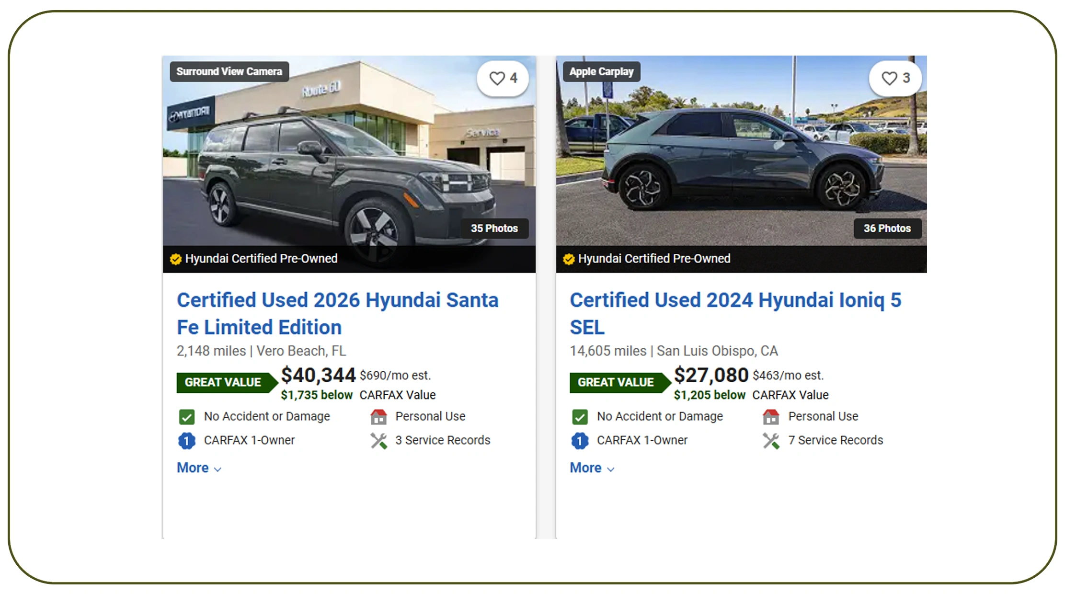This screenshot has width=1065, height=594.
Task: Click the Apple Carplay tag
Action: pyautogui.click(x=601, y=72)
